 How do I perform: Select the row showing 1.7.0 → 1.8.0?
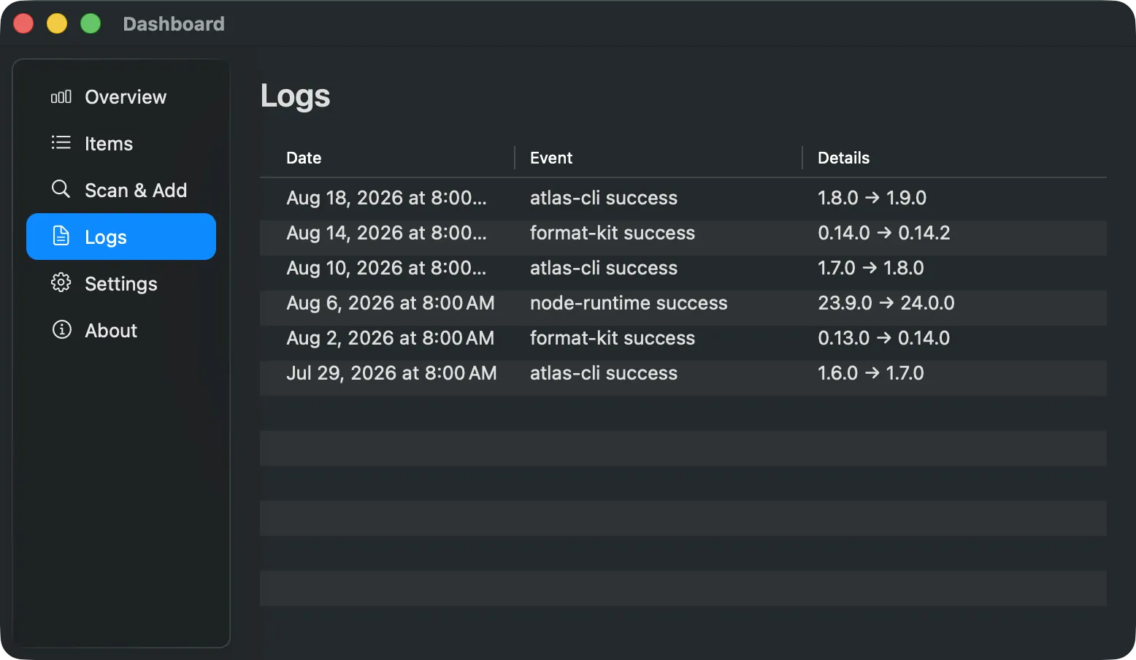(683, 268)
